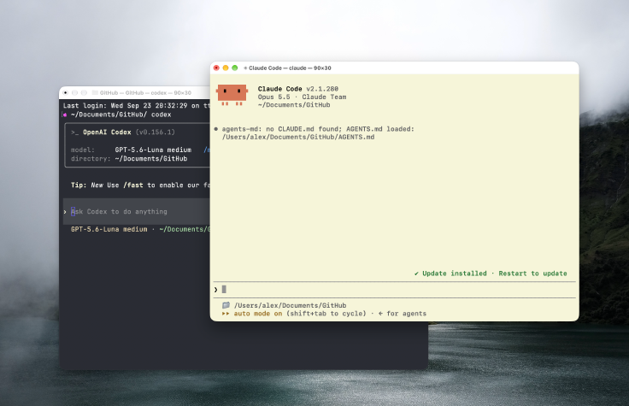This screenshot has height=406, width=629.
Task: Click the codex window title 'GitHub — codex — 90×30'
Action: [145, 92]
